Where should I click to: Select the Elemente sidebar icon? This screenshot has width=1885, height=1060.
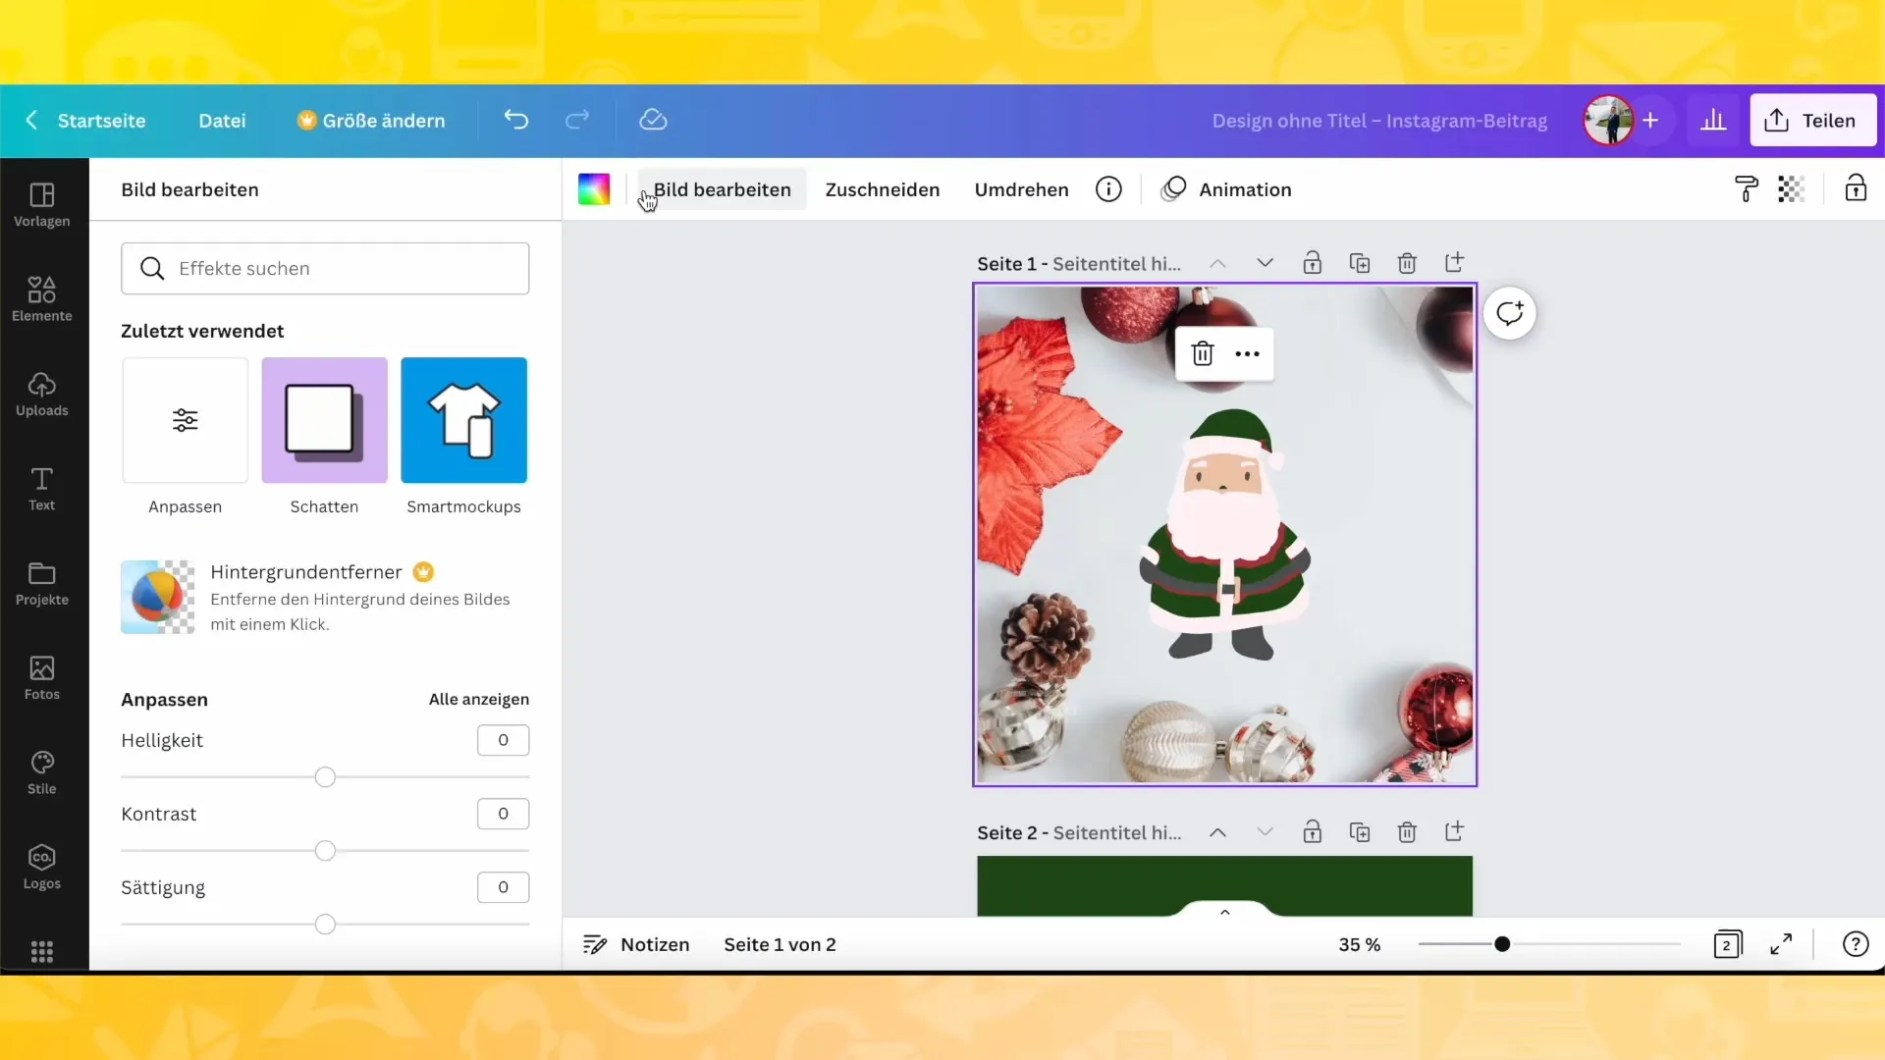41,299
